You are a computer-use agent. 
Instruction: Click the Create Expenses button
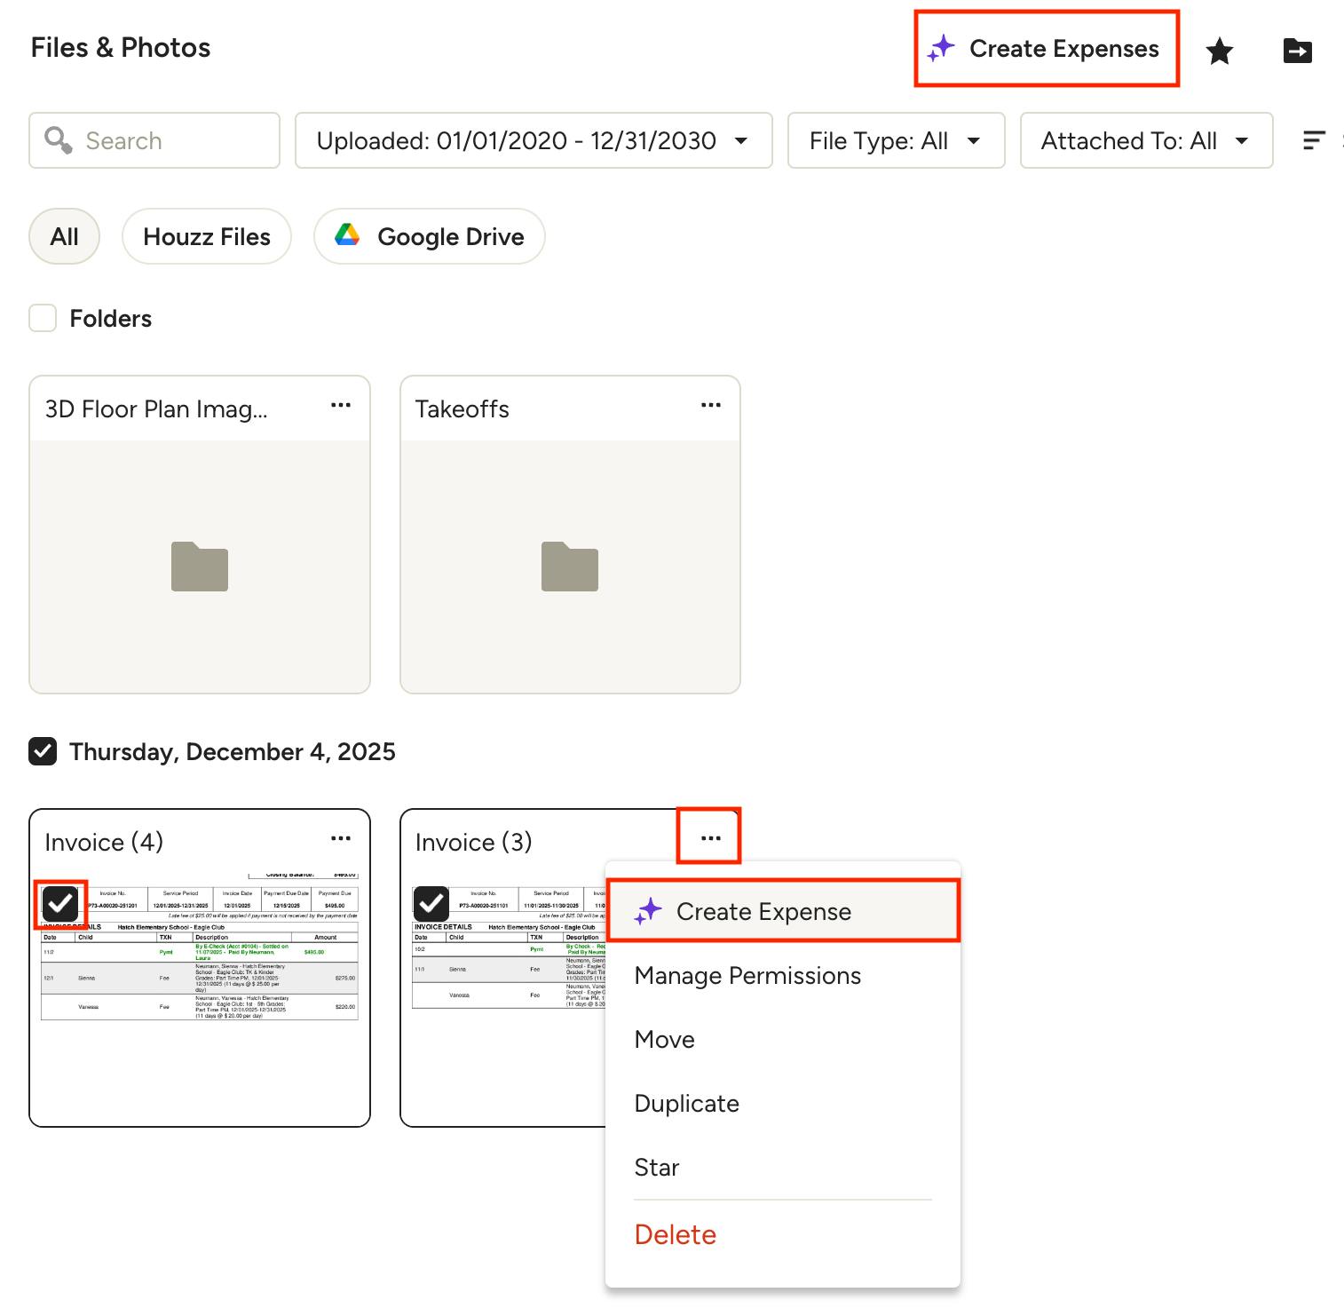click(1047, 49)
